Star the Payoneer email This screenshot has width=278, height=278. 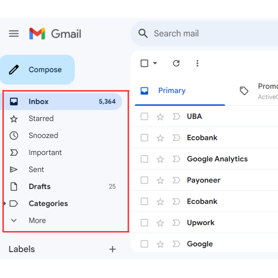point(160,180)
